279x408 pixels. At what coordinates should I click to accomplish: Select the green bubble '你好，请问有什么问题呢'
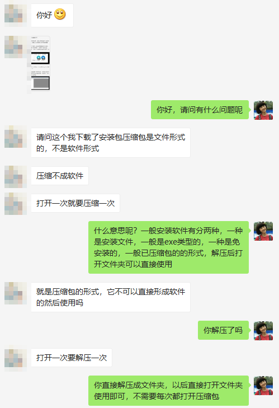(200, 110)
